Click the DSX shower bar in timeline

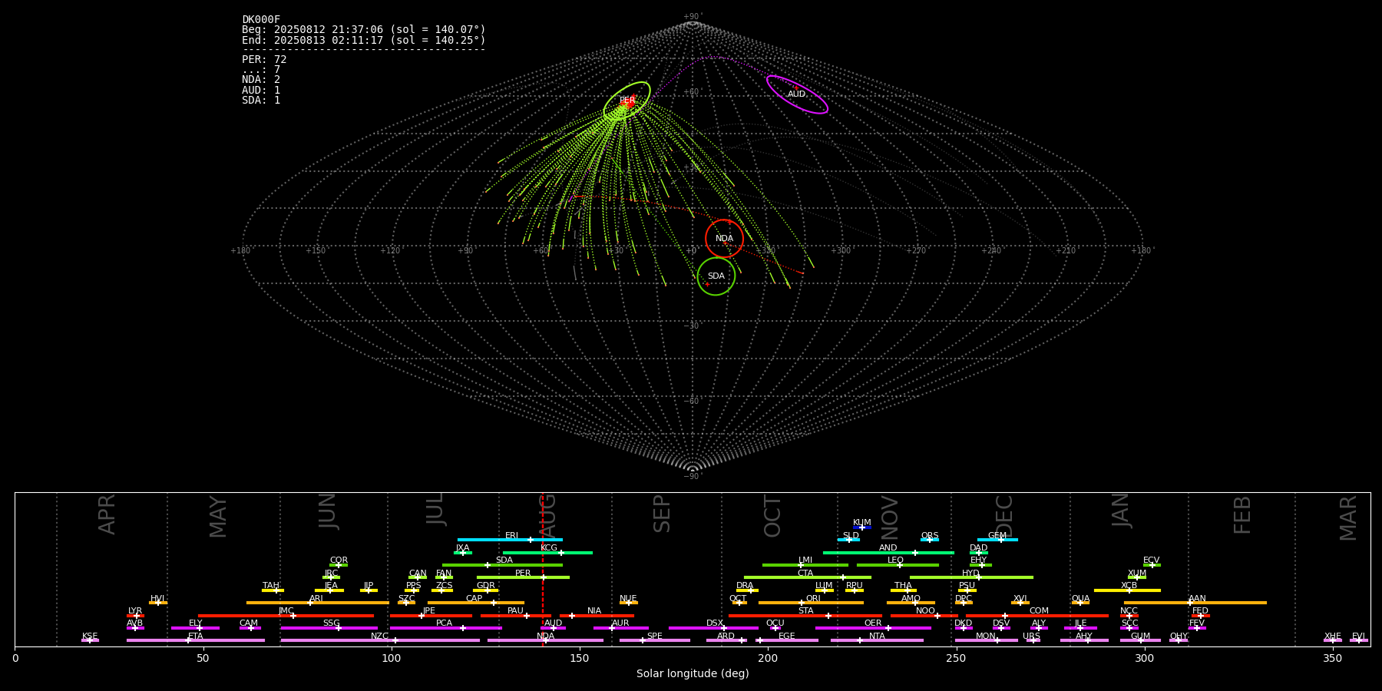click(713, 628)
